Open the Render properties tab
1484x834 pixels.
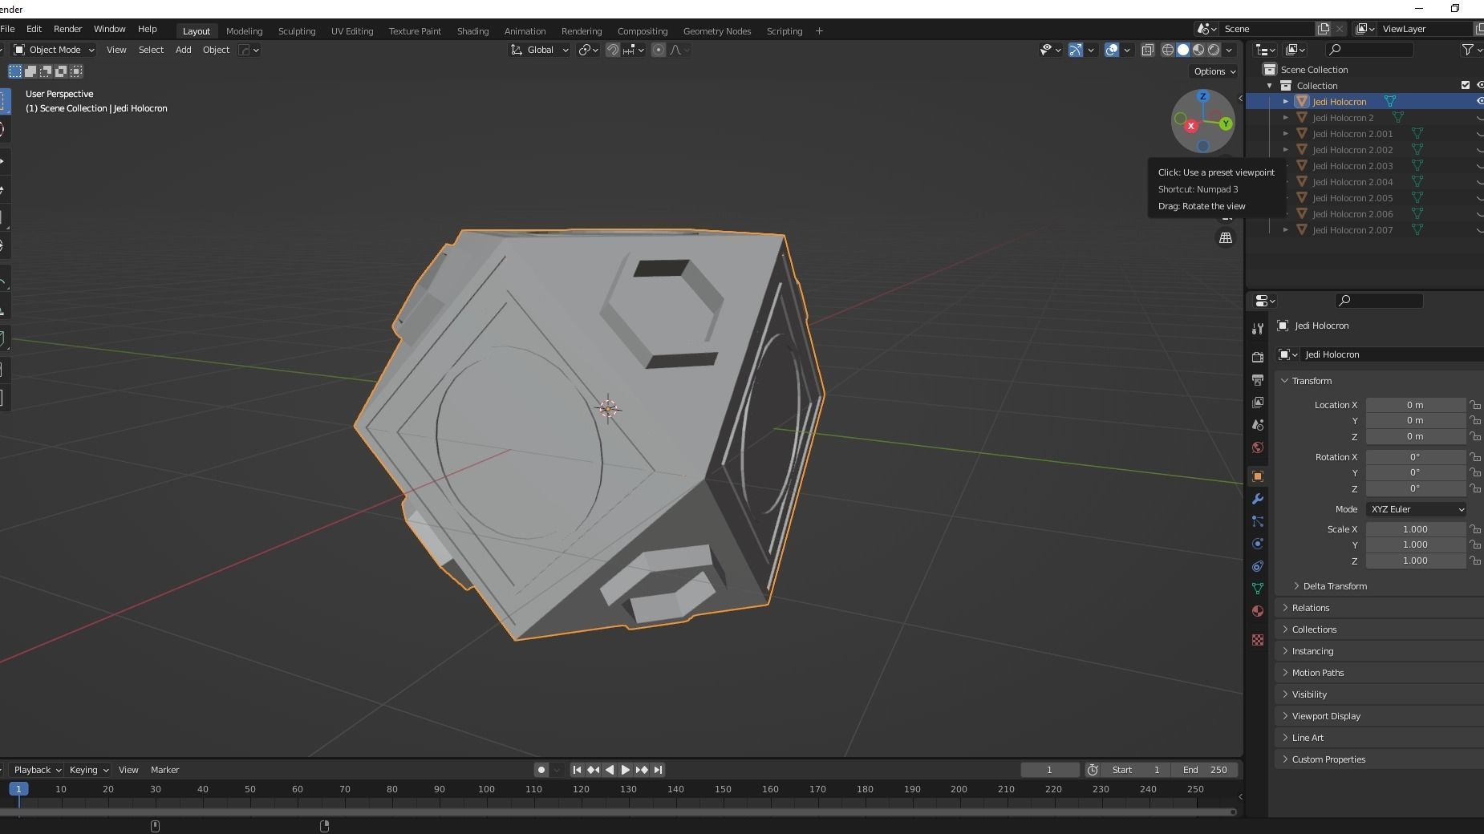[1258, 357]
